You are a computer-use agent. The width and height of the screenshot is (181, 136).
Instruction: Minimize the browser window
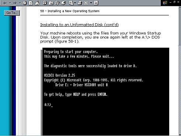170,2
